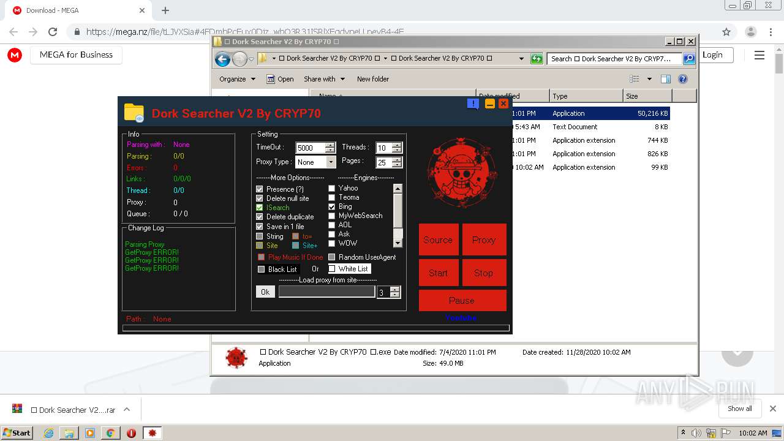Click Show all downloads button
Screen dimensions: 784x441
[x=740, y=409]
